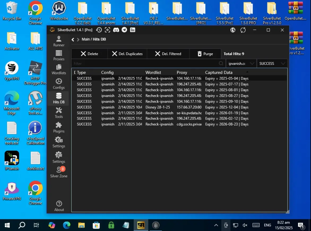This screenshot has height=231, width=311.
Task: Click the history clock icon in title bar
Action: [99, 30]
